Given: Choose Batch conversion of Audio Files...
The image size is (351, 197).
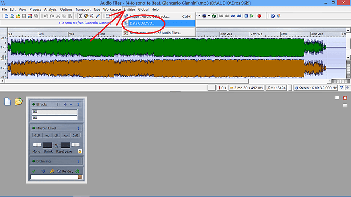Looking at the screenshot, I should pos(159,33).
